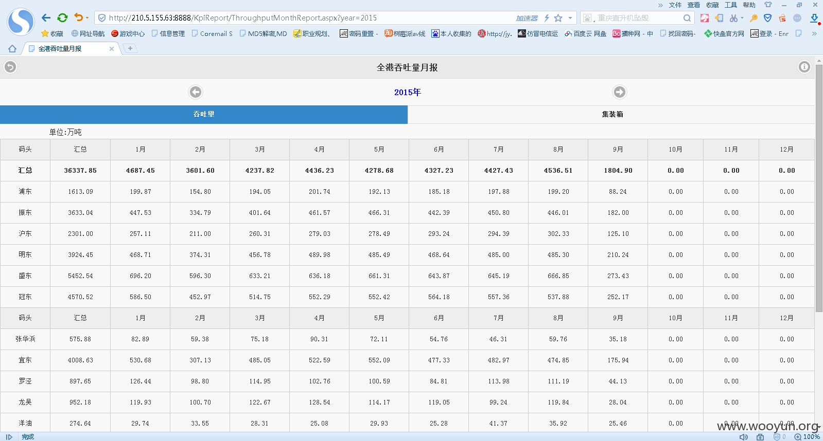Click the pink mushroom extension icon
823x441 pixels.
[705, 18]
